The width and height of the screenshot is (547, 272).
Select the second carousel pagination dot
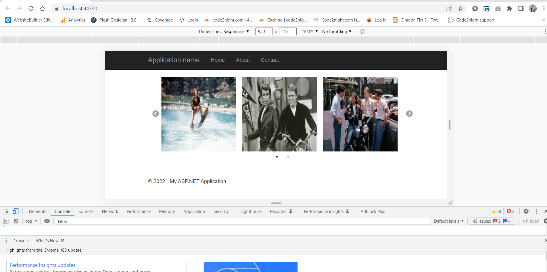pyautogui.click(x=288, y=157)
